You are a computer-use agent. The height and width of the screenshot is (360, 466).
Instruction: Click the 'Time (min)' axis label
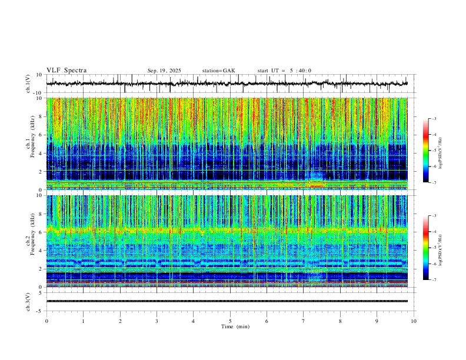pyautogui.click(x=235, y=326)
